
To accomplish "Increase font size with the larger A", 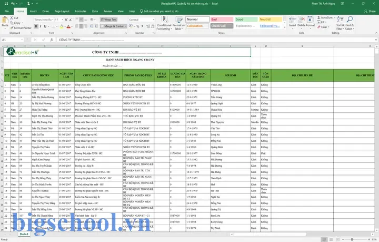I will [67, 20].
